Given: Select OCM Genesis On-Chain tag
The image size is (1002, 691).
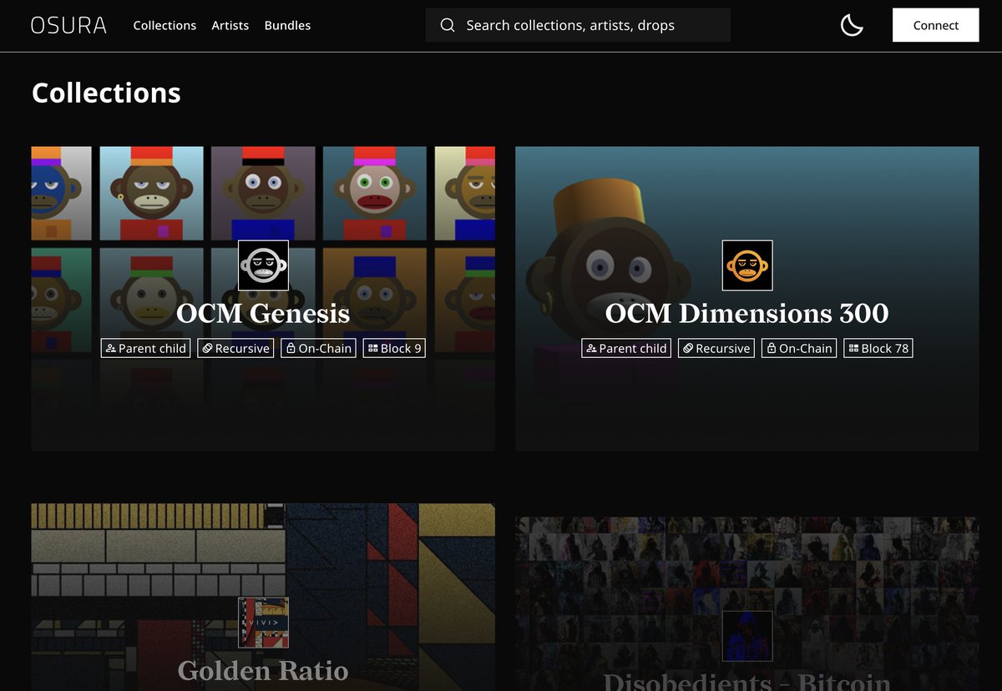Looking at the screenshot, I should tap(318, 348).
